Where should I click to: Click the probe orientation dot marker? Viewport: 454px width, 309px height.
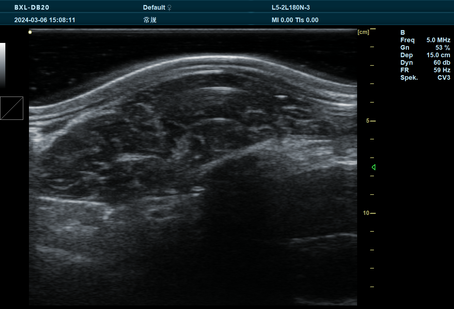tap(30, 32)
